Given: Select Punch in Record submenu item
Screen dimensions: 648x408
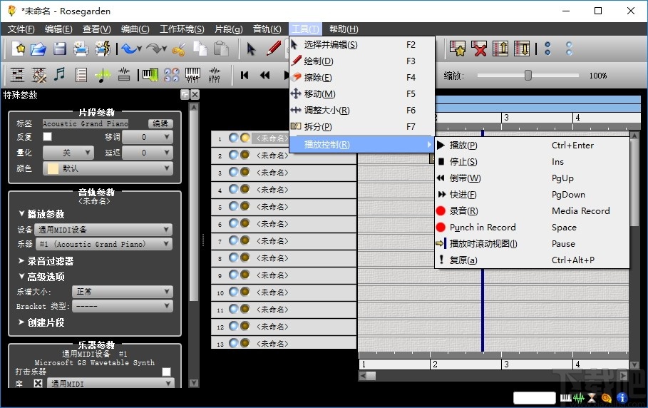Looking at the screenshot, I should coord(532,228).
